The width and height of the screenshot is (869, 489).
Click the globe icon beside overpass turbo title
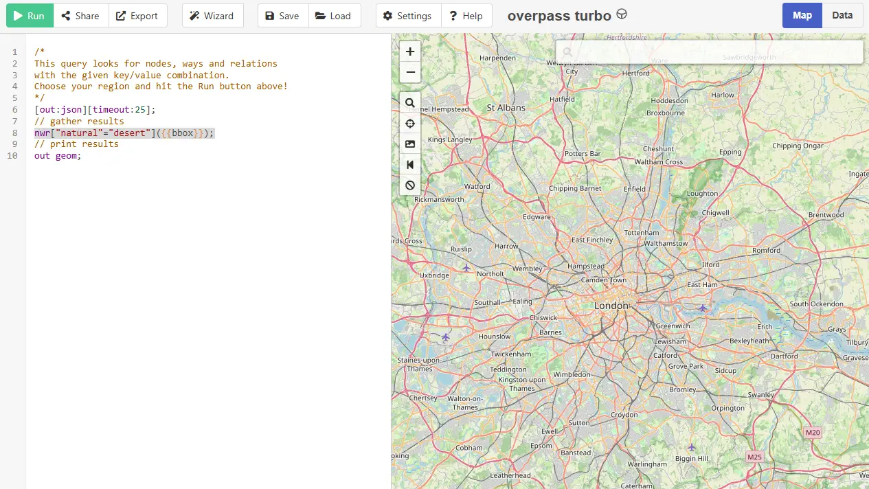click(622, 14)
